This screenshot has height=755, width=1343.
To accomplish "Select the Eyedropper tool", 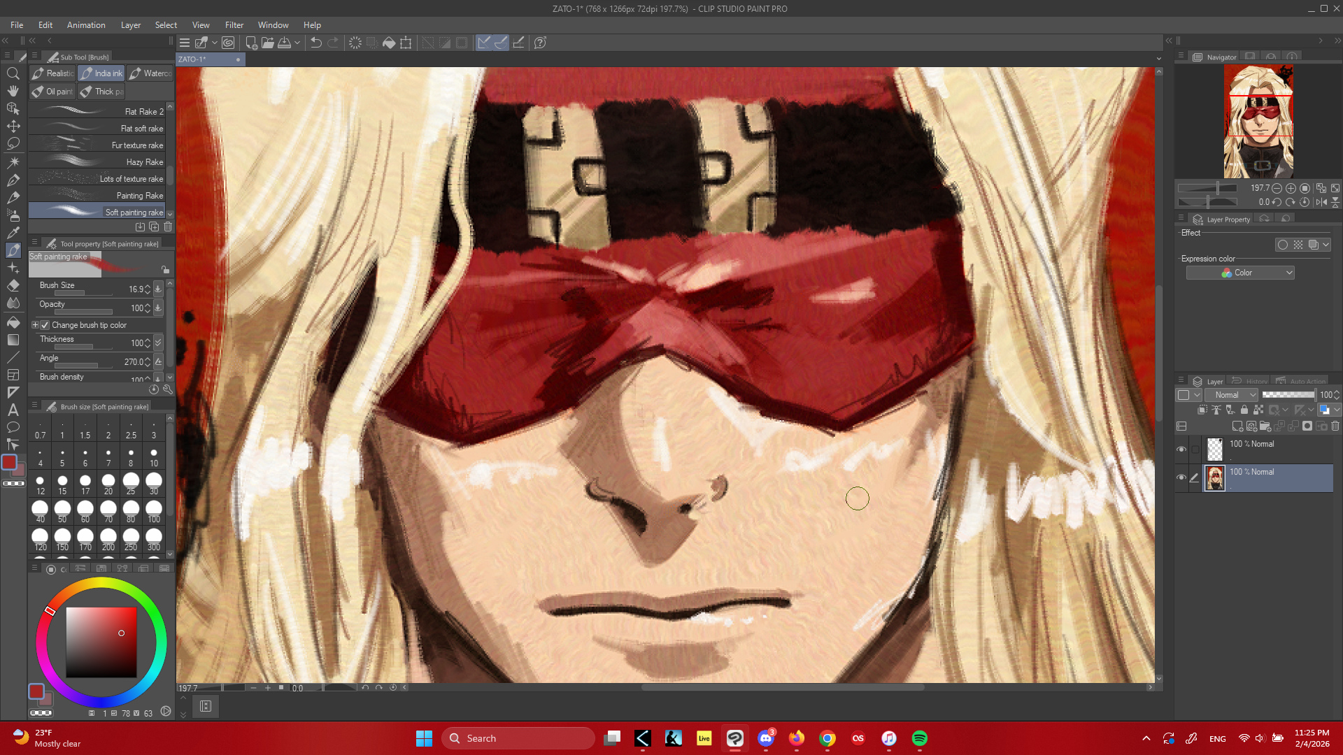I will 13,232.
